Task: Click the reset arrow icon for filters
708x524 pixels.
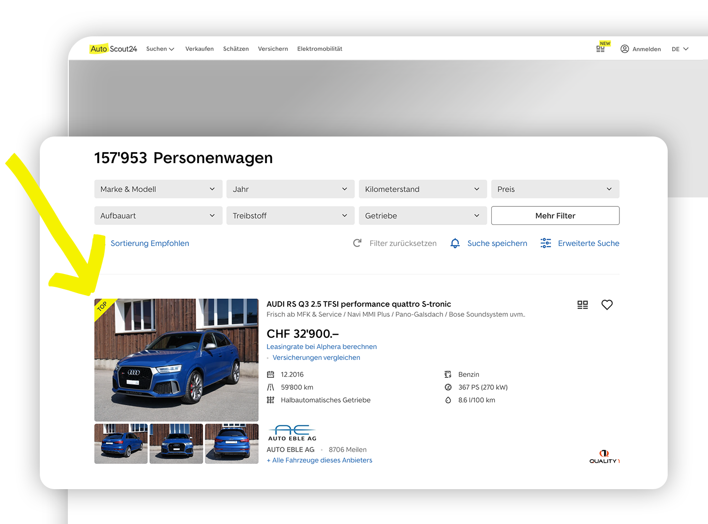Action: 357,244
